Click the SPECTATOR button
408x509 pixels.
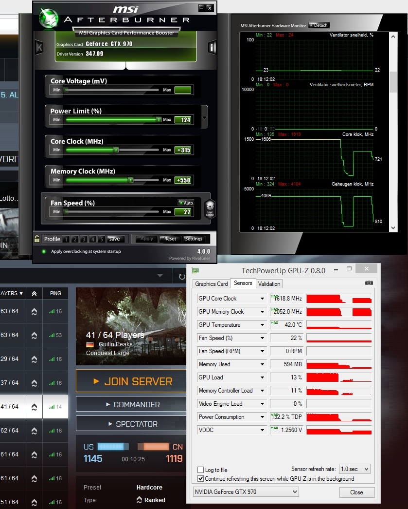131,424
